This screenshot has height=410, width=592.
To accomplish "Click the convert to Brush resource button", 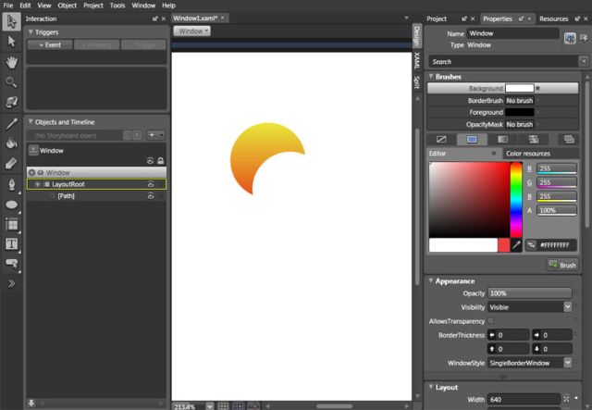I will (x=562, y=265).
